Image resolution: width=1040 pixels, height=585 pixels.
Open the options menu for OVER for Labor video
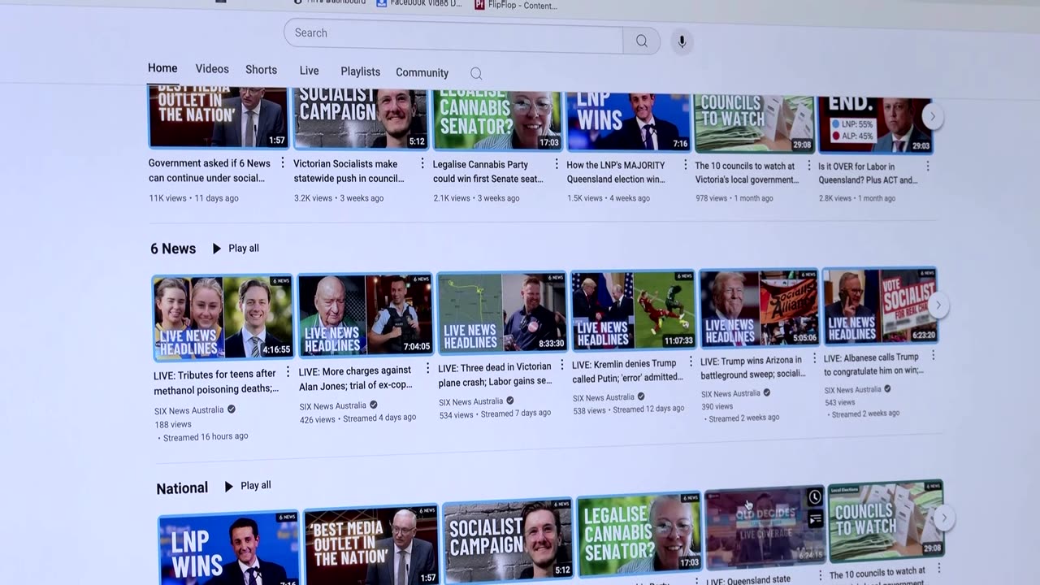tap(928, 166)
